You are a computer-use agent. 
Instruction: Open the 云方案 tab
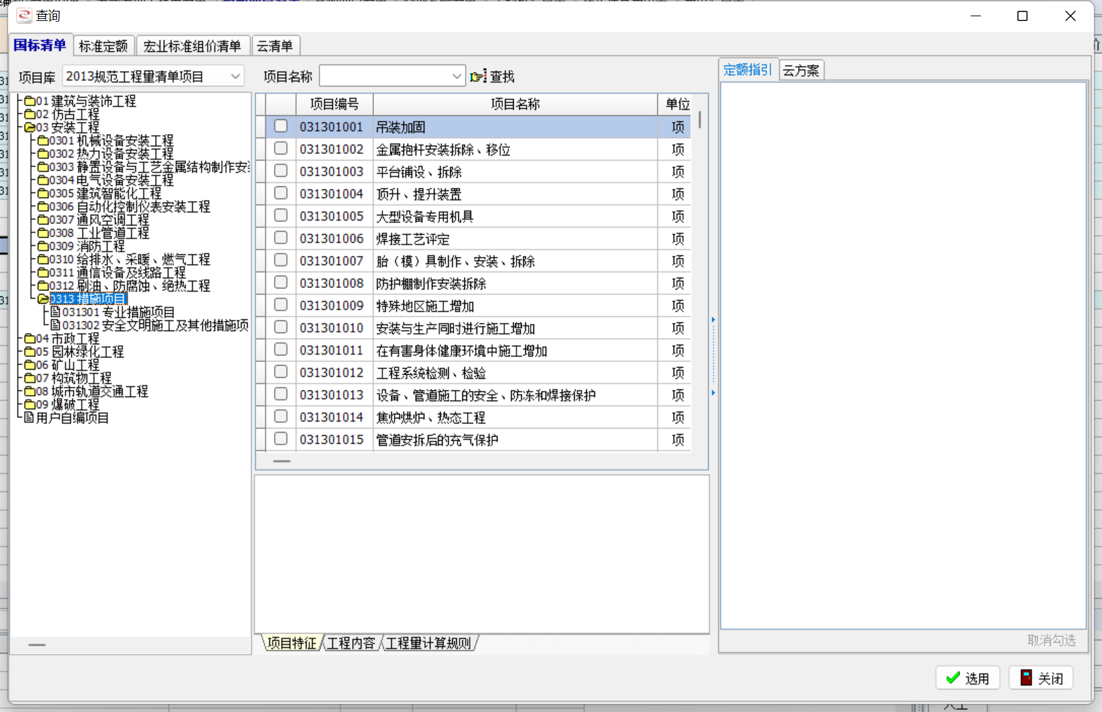(801, 70)
